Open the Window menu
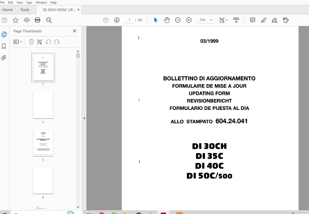Image resolution: width=309 pixels, height=214 pixels. tap(41, 3)
